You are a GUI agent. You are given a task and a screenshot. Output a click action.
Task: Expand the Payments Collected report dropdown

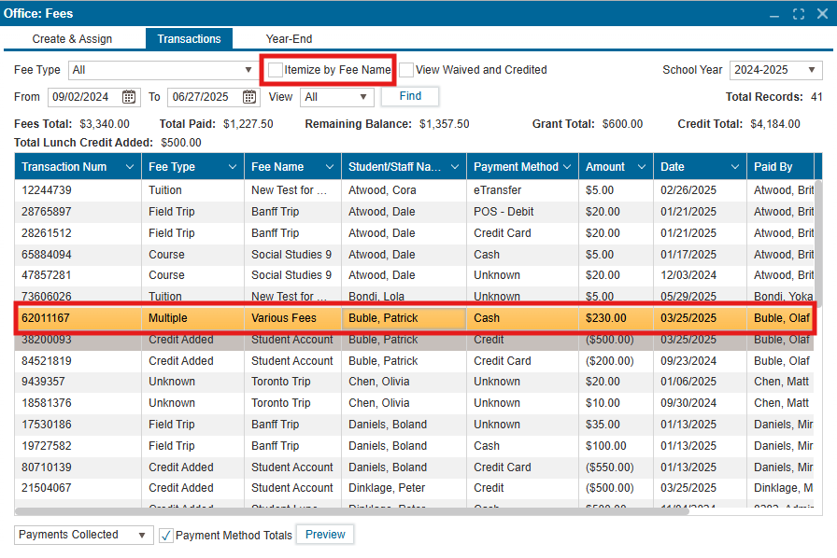tap(142, 536)
